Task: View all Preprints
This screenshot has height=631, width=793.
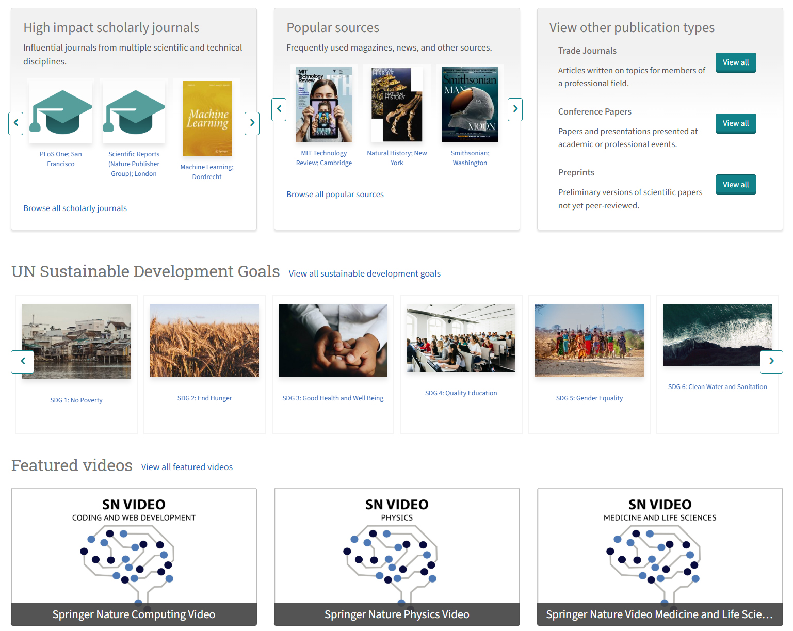Action: pyautogui.click(x=736, y=185)
